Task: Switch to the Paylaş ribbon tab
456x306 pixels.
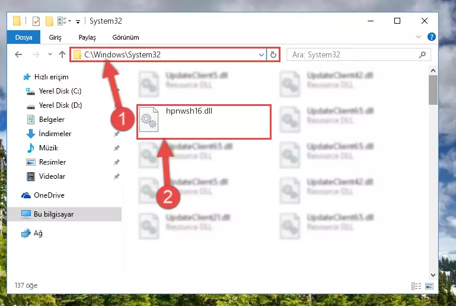Action: pyautogui.click(x=87, y=37)
